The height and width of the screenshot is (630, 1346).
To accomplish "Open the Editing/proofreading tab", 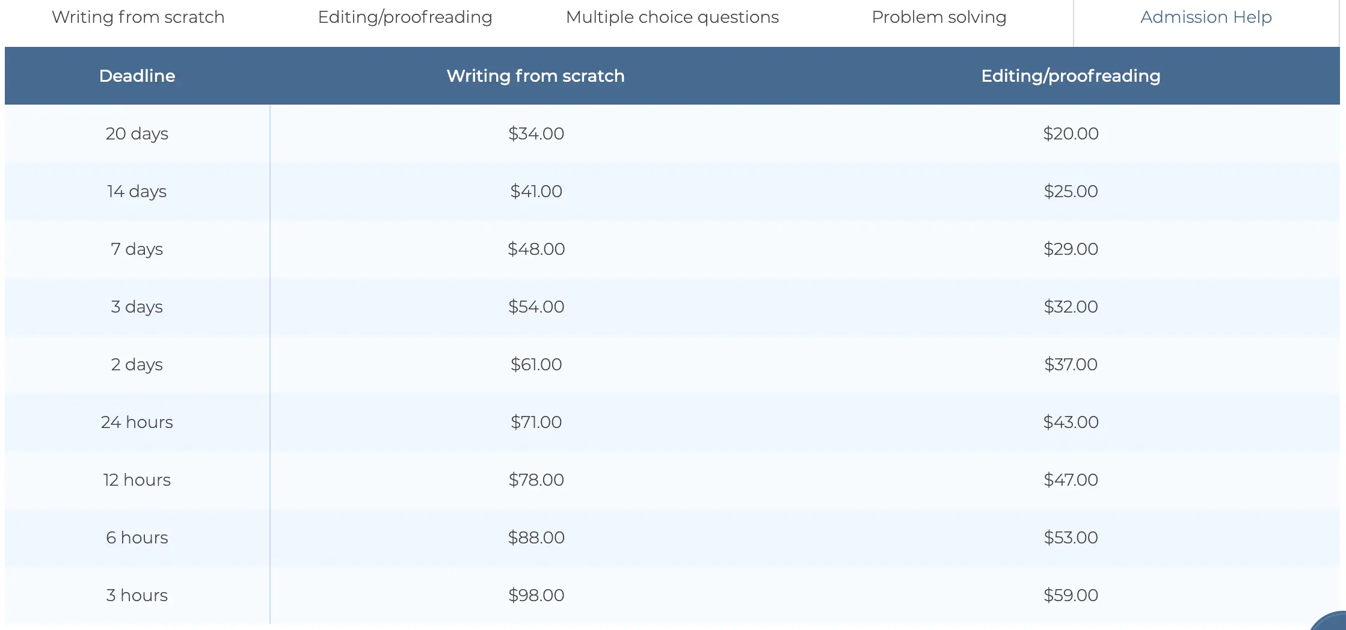I will tap(405, 17).
